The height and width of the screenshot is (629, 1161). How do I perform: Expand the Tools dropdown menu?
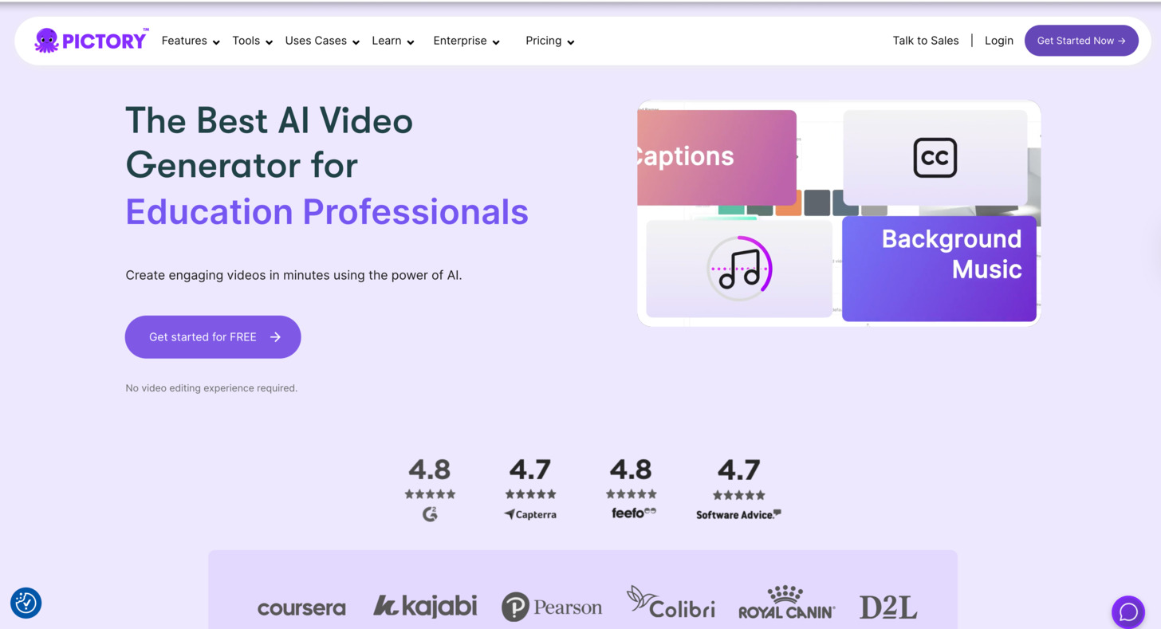(x=252, y=41)
